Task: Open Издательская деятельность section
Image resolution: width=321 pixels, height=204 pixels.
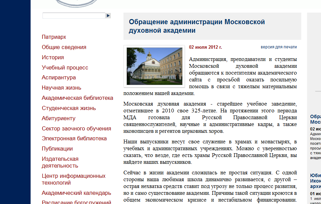Action: click(60, 162)
